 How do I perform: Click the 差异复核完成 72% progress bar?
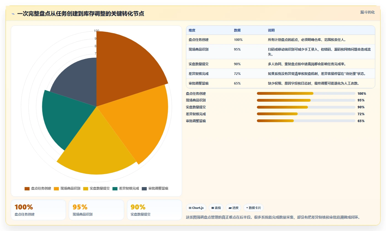306,114
